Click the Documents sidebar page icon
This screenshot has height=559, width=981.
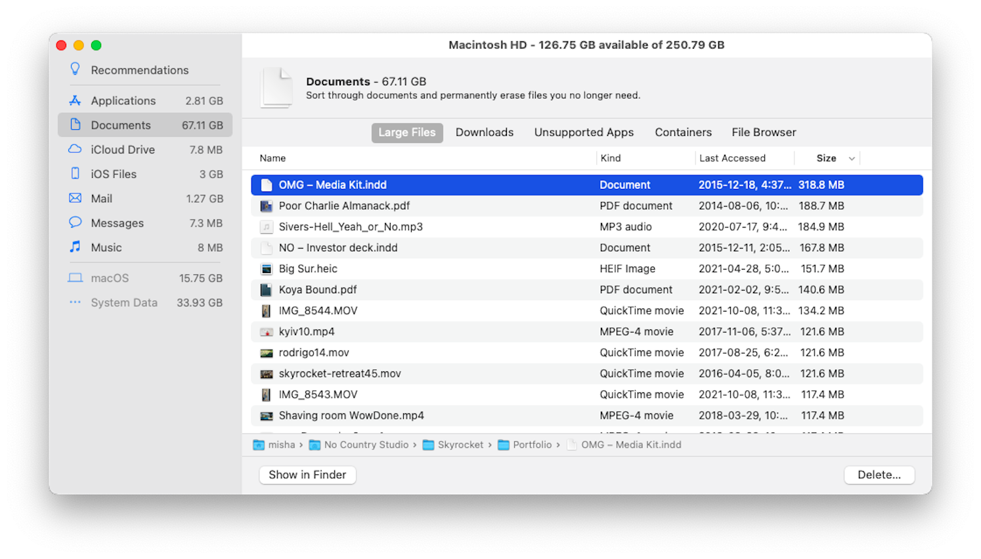(75, 125)
